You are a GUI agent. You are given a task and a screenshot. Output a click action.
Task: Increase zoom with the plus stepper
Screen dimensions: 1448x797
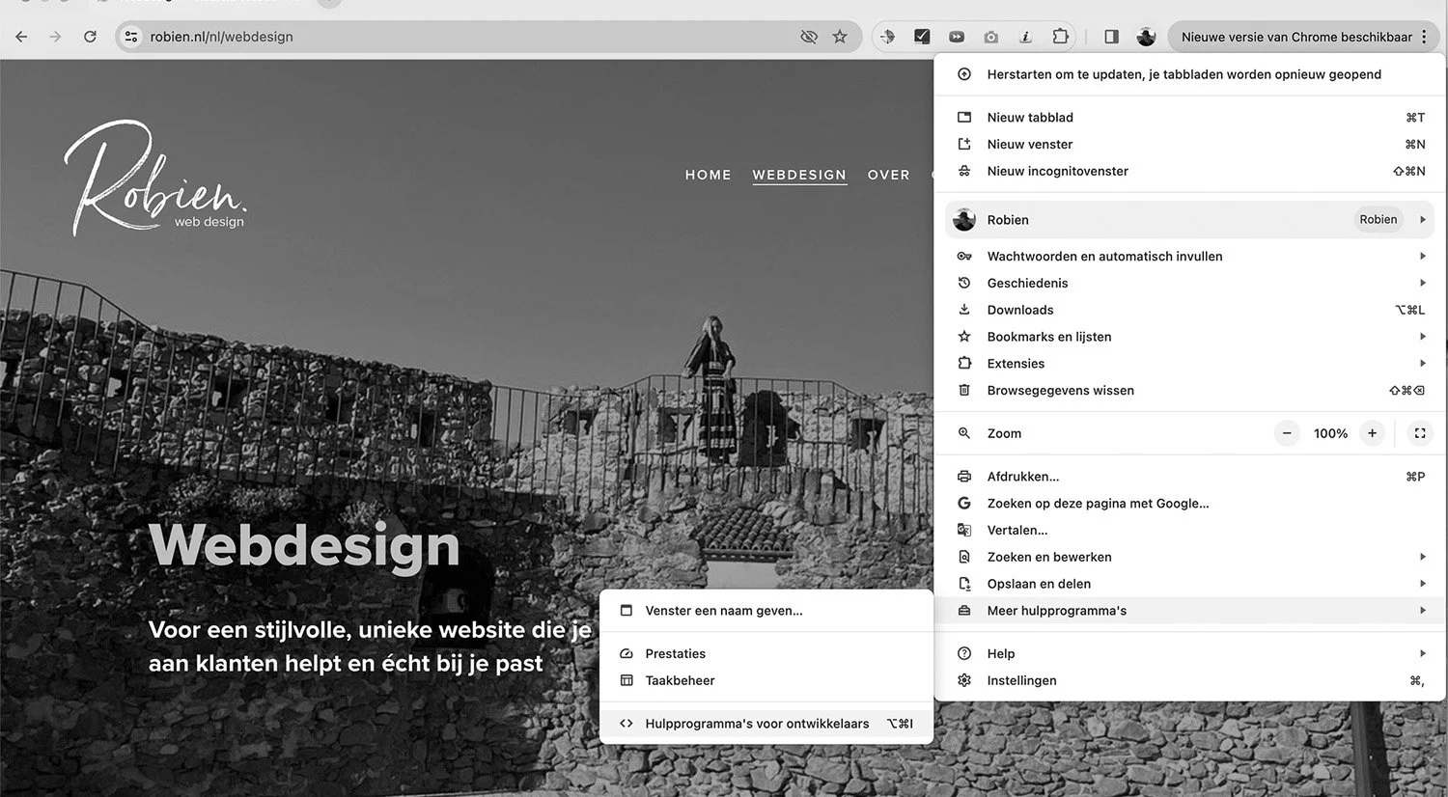click(x=1372, y=433)
